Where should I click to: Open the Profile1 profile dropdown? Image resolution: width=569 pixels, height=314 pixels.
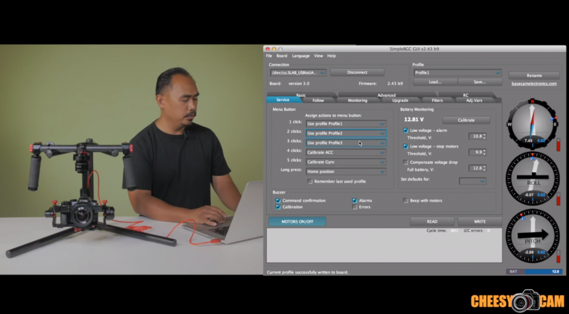point(457,73)
